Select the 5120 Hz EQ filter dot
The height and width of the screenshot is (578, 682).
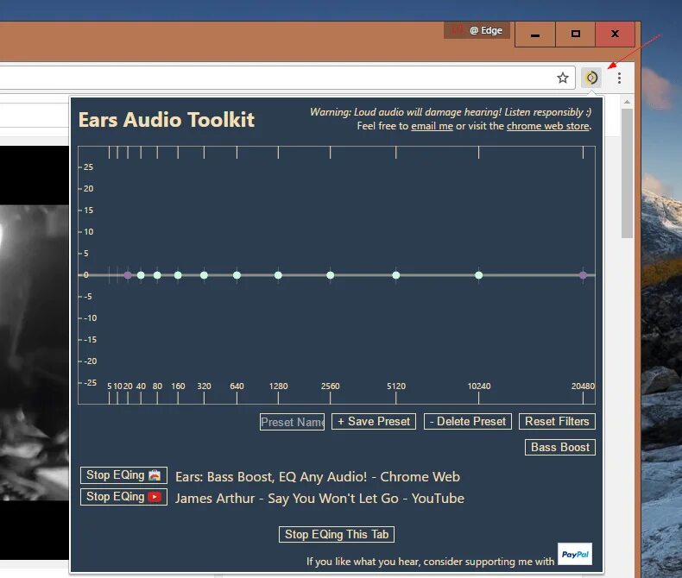[x=395, y=275]
